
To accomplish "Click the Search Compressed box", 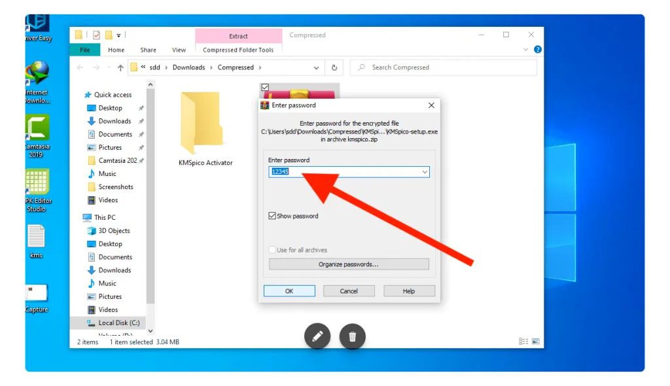I will point(443,67).
